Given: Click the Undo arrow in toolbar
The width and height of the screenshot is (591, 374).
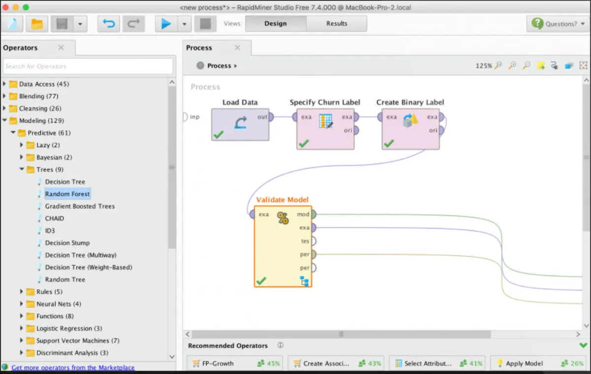Looking at the screenshot, I should [x=108, y=24].
